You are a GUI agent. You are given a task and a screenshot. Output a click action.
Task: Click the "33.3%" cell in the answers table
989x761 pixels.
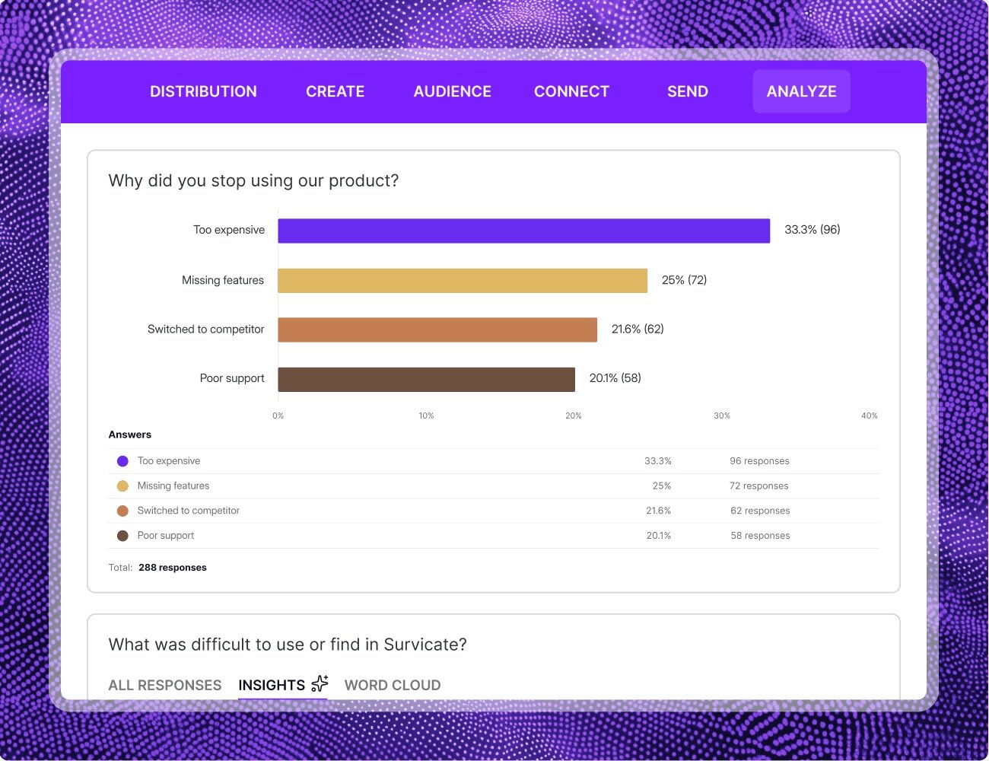pyautogui.click(x=658, y=461)
